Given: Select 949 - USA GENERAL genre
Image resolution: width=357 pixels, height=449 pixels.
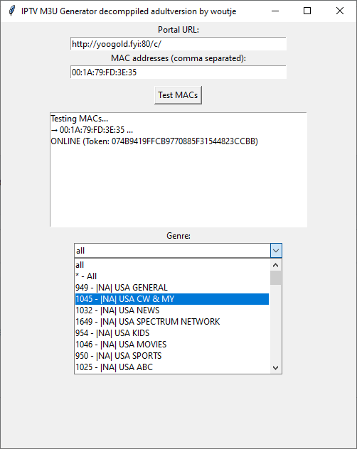Looking at the screenshot, I should [172, 288].
